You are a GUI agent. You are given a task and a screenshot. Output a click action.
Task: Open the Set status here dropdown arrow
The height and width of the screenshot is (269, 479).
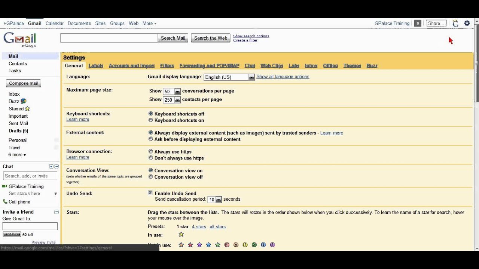pos(55,194)
